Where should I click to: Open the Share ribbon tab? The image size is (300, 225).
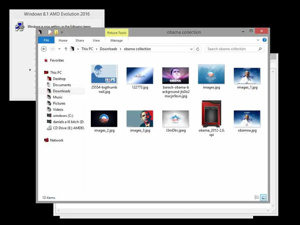80,40
